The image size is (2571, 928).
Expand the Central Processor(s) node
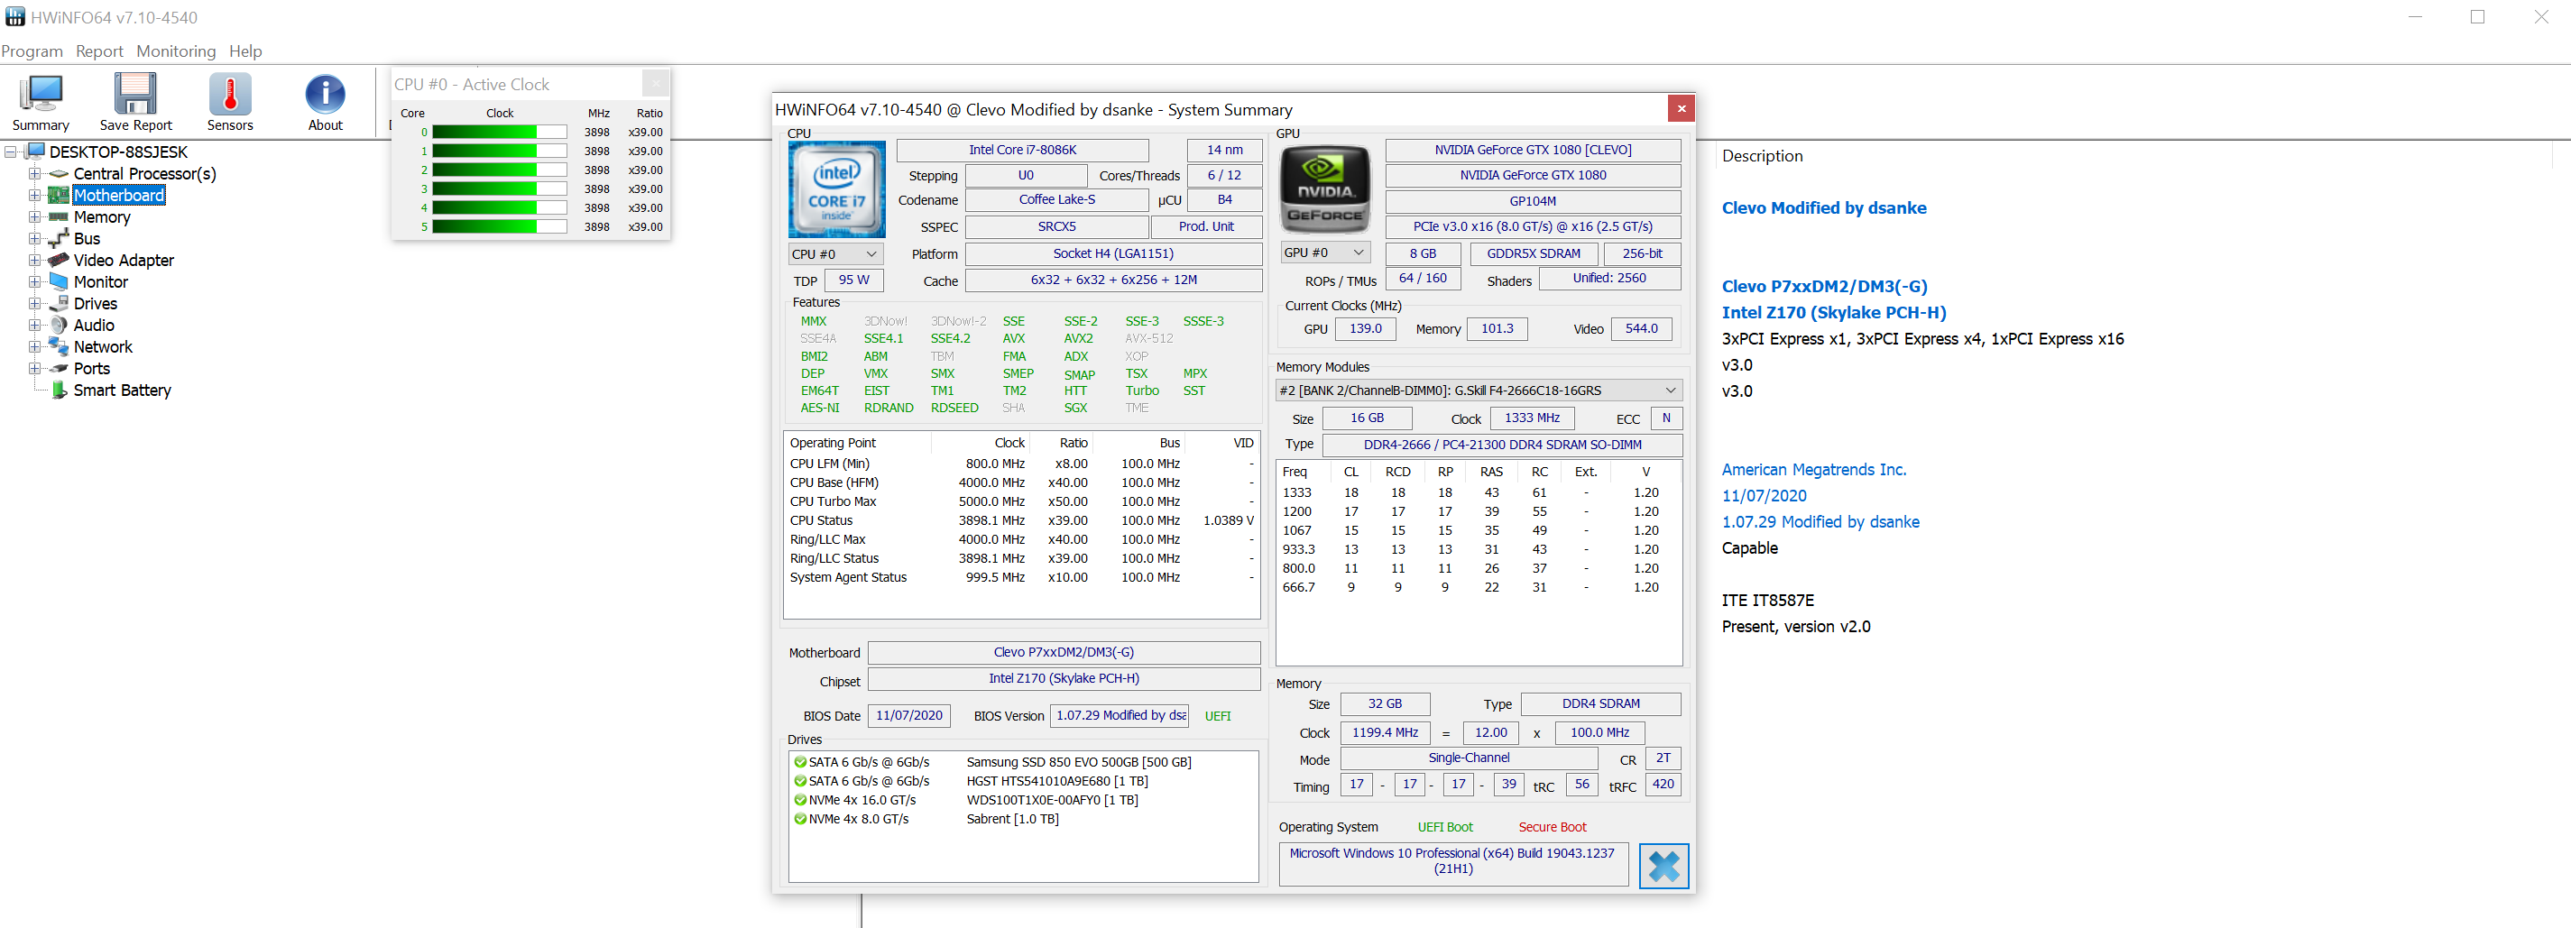click(x=35, y=174)
